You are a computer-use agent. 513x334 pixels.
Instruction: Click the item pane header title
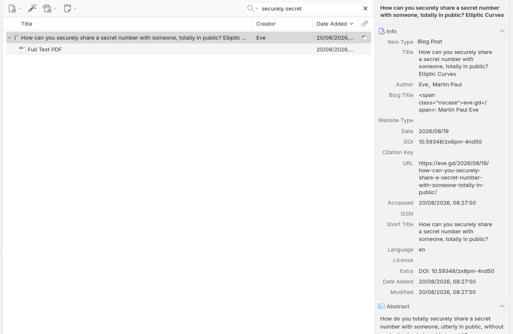(x=442, y=11)
